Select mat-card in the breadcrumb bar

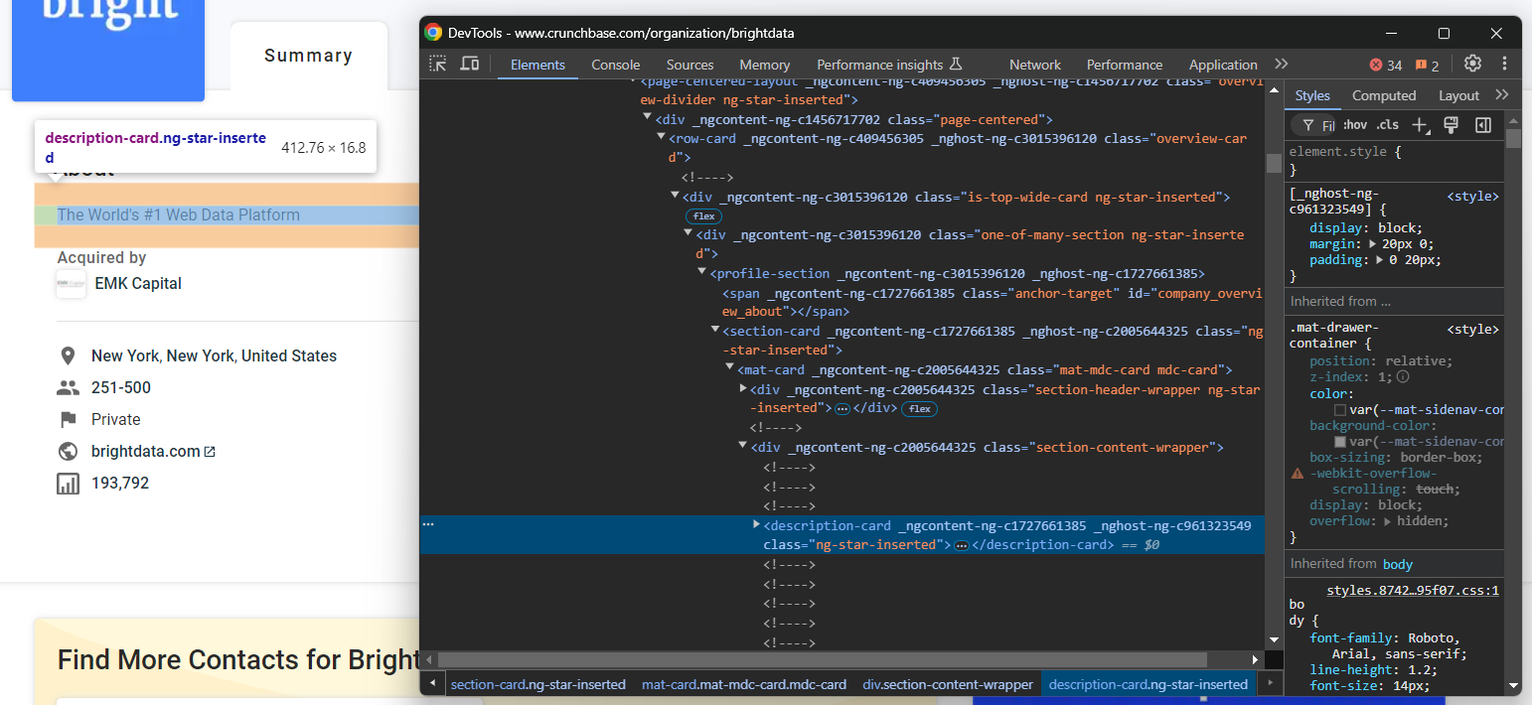tap(744, 683)
